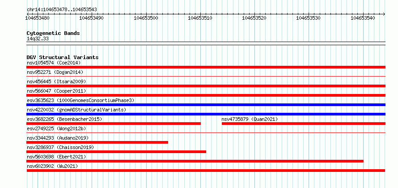Open nsv456445 (Itsara2009) variant label
Viewport: 398px width, 188px height.
coord(56,81)
